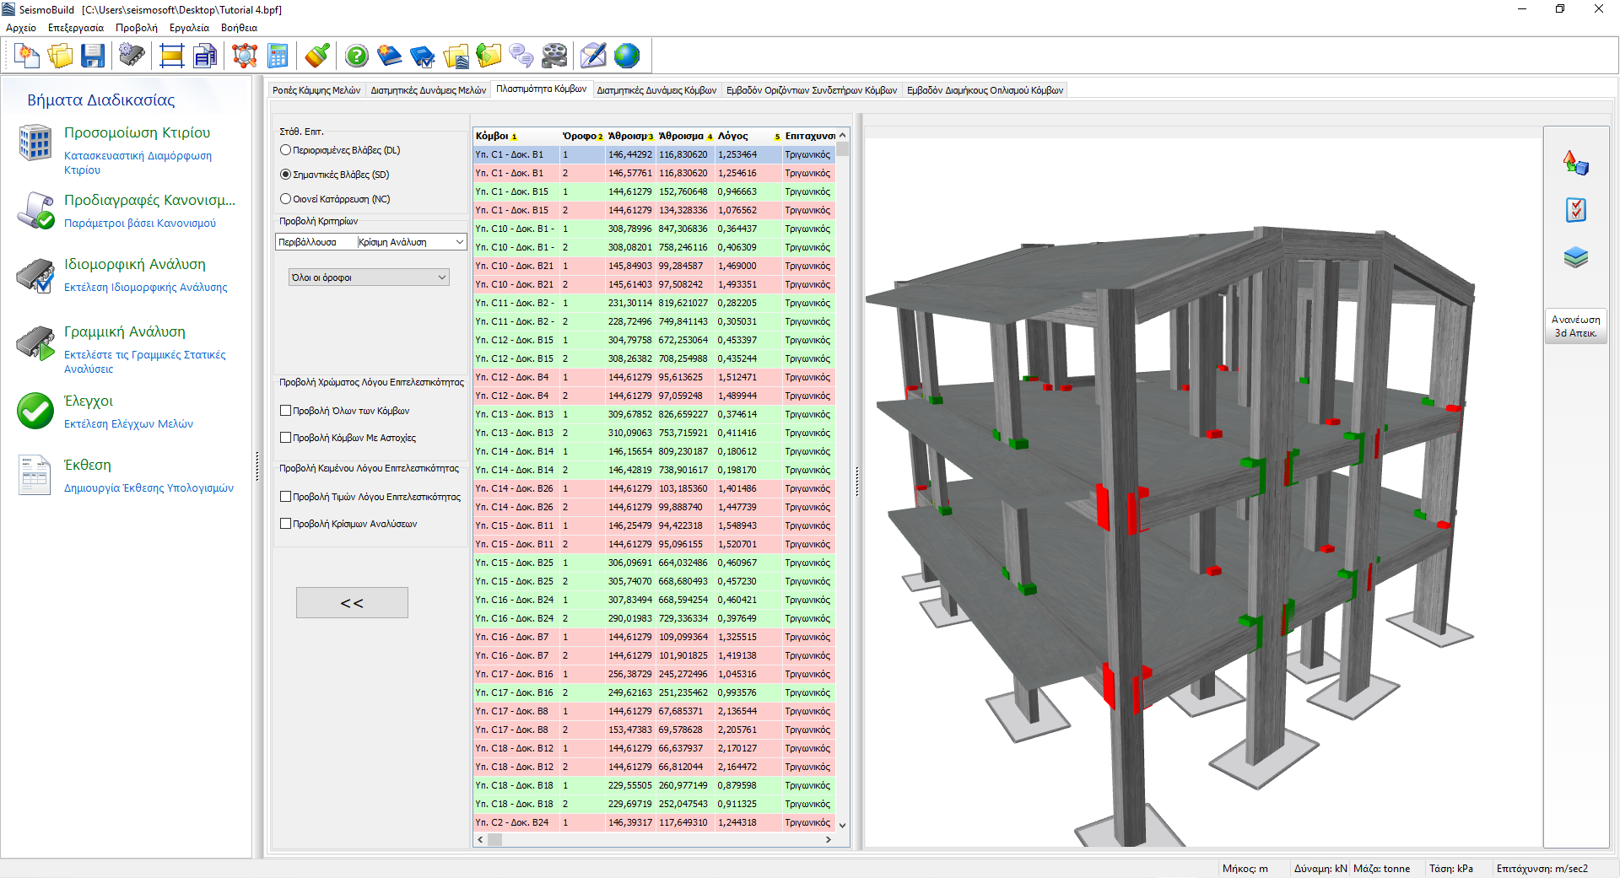Enable Προβολή Όλων των Κόμβων checkbox
The height and width of the screenshot is (878, 1620).
point(286,411)
